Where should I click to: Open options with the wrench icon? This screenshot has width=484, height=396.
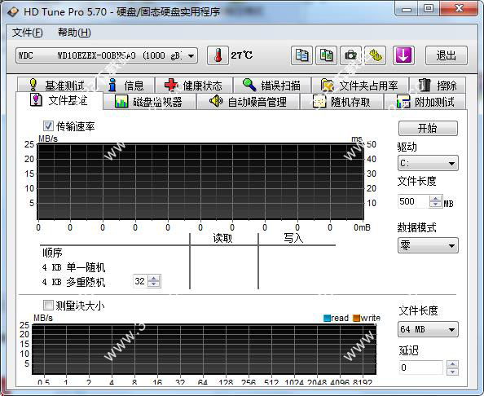tap(375, 55)
